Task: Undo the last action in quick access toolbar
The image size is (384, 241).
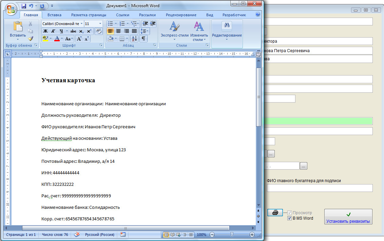Action: (31, 6)
